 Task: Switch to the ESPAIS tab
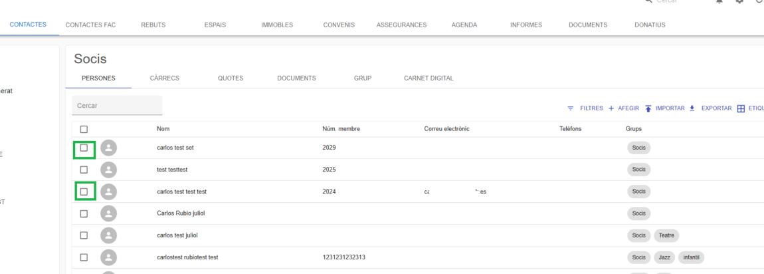pos(215,25)
